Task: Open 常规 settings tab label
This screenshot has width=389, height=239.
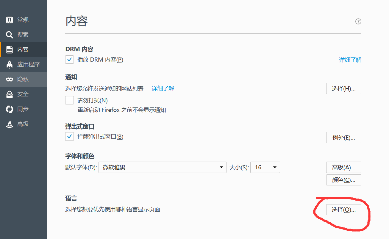Action: pyautogui.click(x=23, y=20)
